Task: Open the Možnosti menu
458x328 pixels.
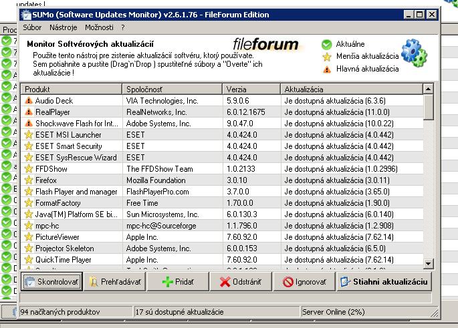Action: [99, 27]
